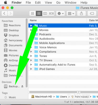This screenshot has height=105, width=98.
Task: Switch to column view
Action: (45, 13)
